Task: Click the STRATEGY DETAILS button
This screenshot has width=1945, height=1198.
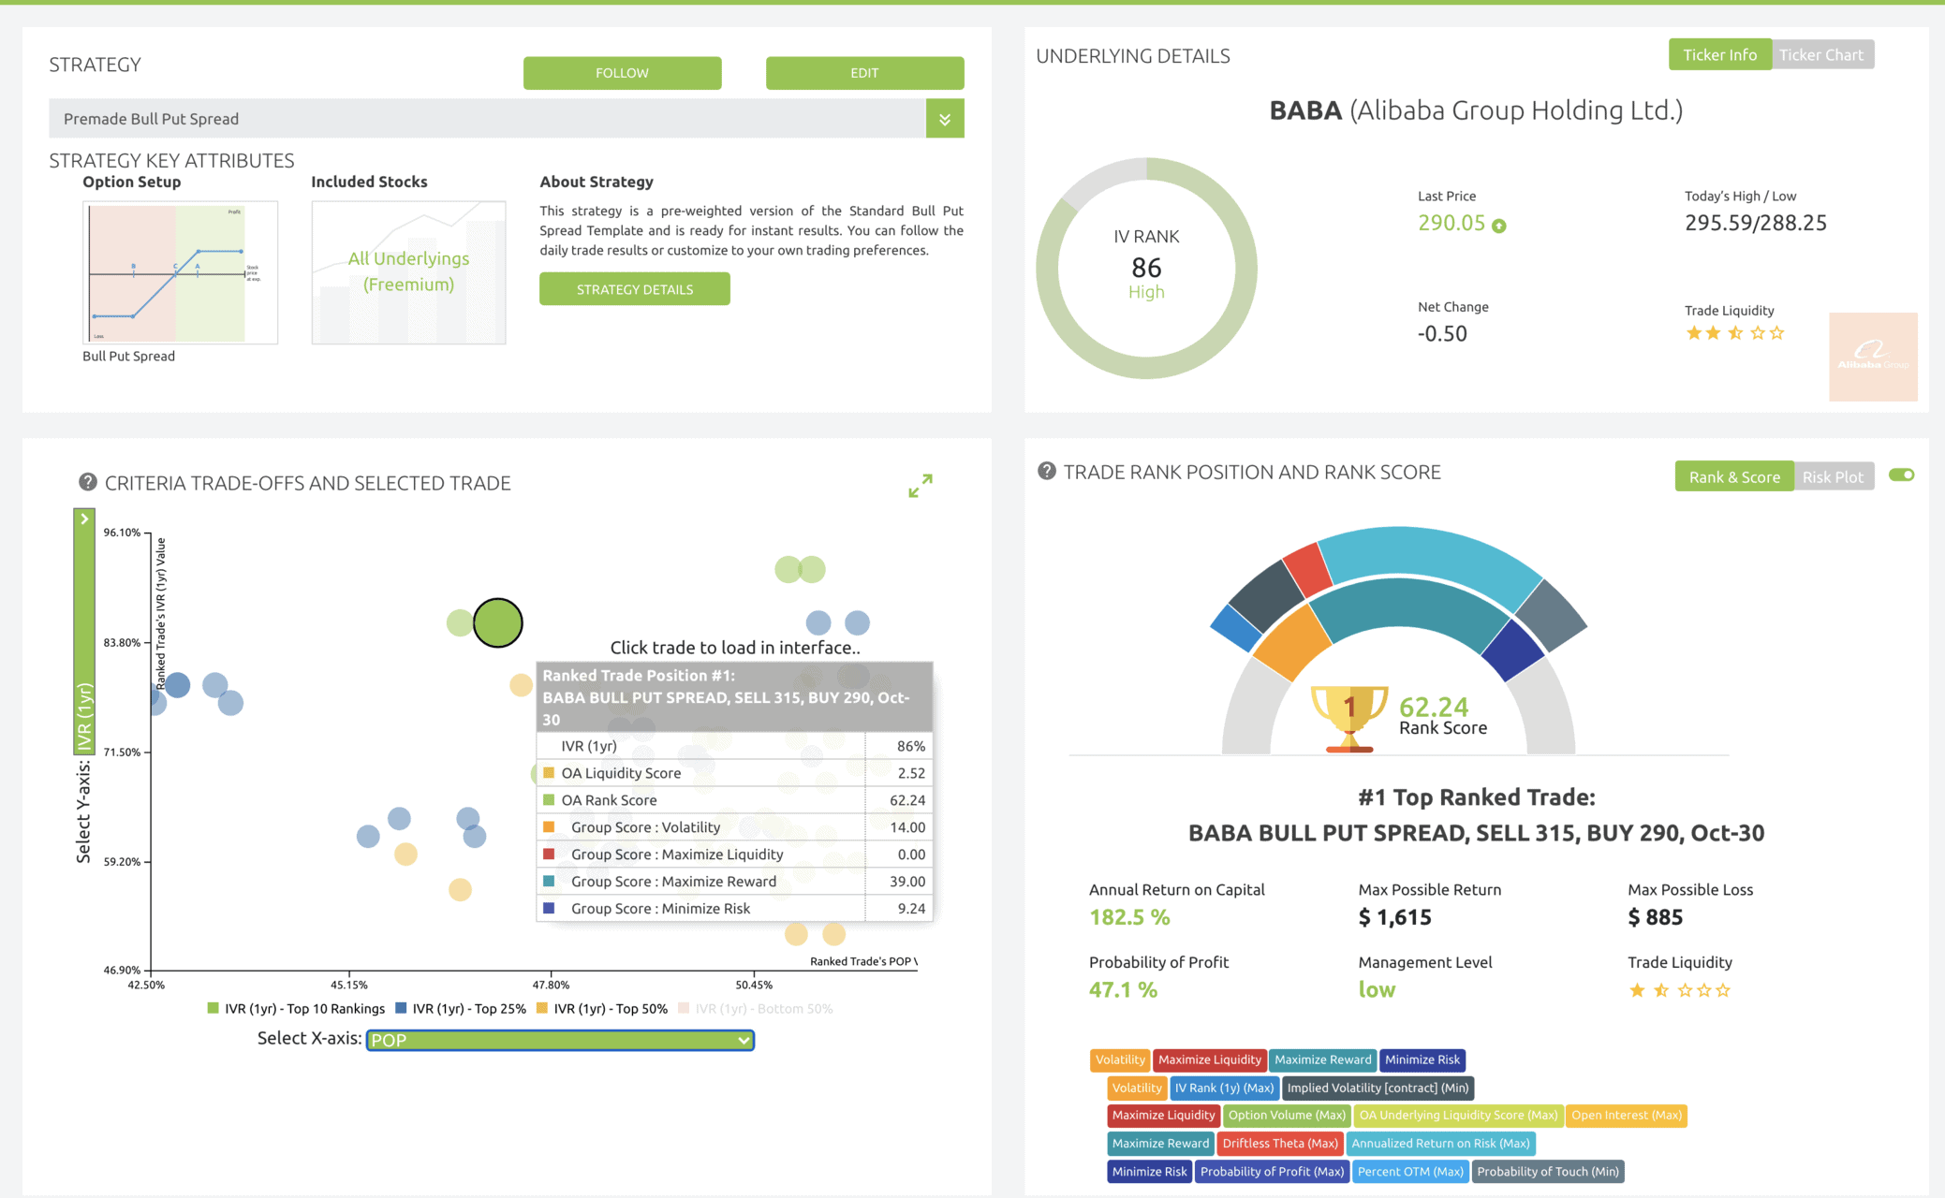Action: 634,289
